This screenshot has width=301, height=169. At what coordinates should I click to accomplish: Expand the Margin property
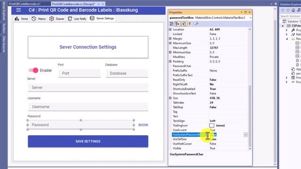coord(170,38)
